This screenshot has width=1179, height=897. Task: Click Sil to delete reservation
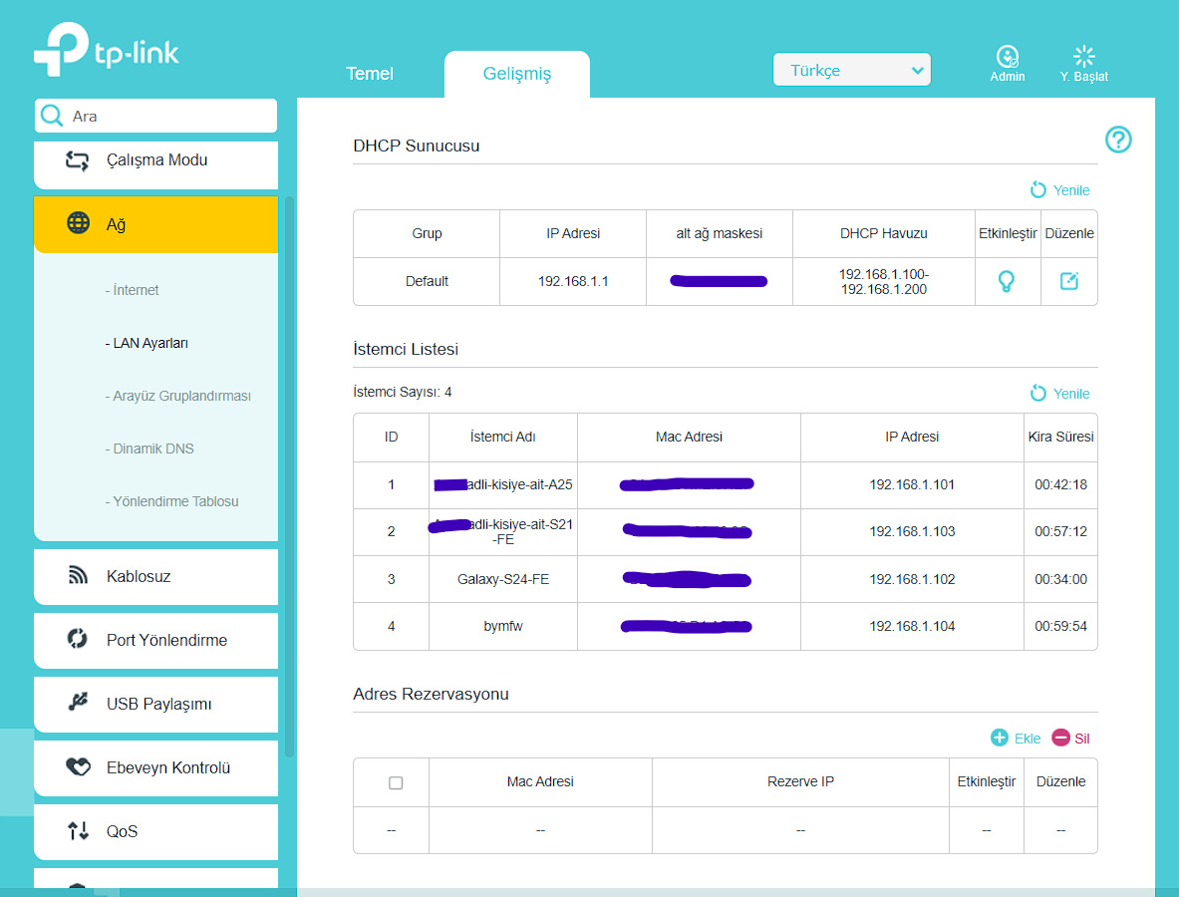coord(1070,739)
